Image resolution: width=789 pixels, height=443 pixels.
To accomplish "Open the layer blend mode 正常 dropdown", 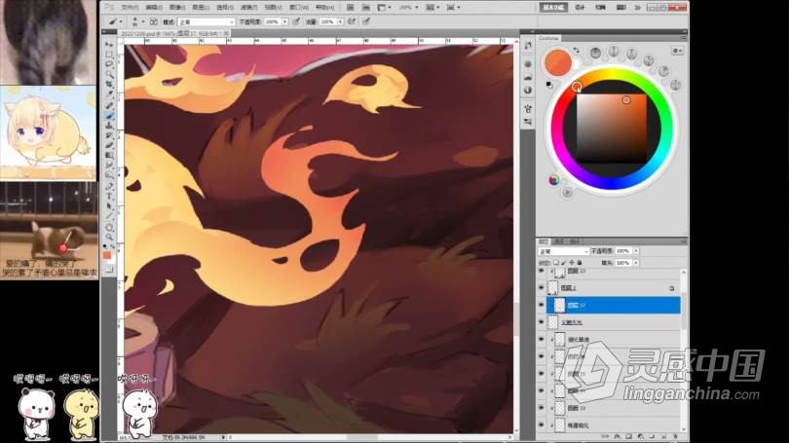I will (563, 251).
